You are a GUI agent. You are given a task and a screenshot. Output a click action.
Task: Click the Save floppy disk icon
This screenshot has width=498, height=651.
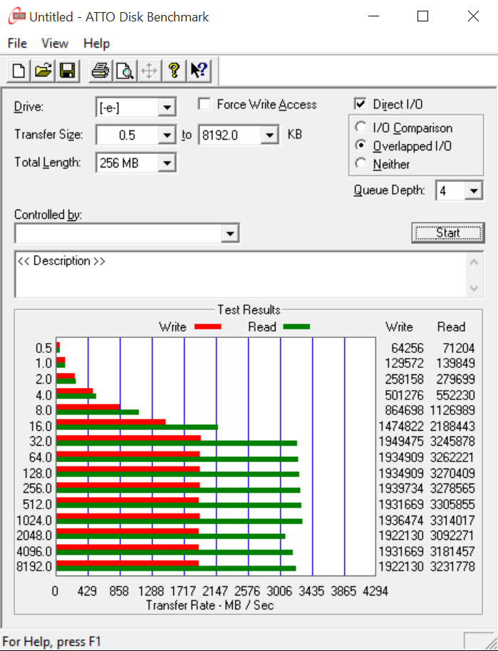(68, 71)
